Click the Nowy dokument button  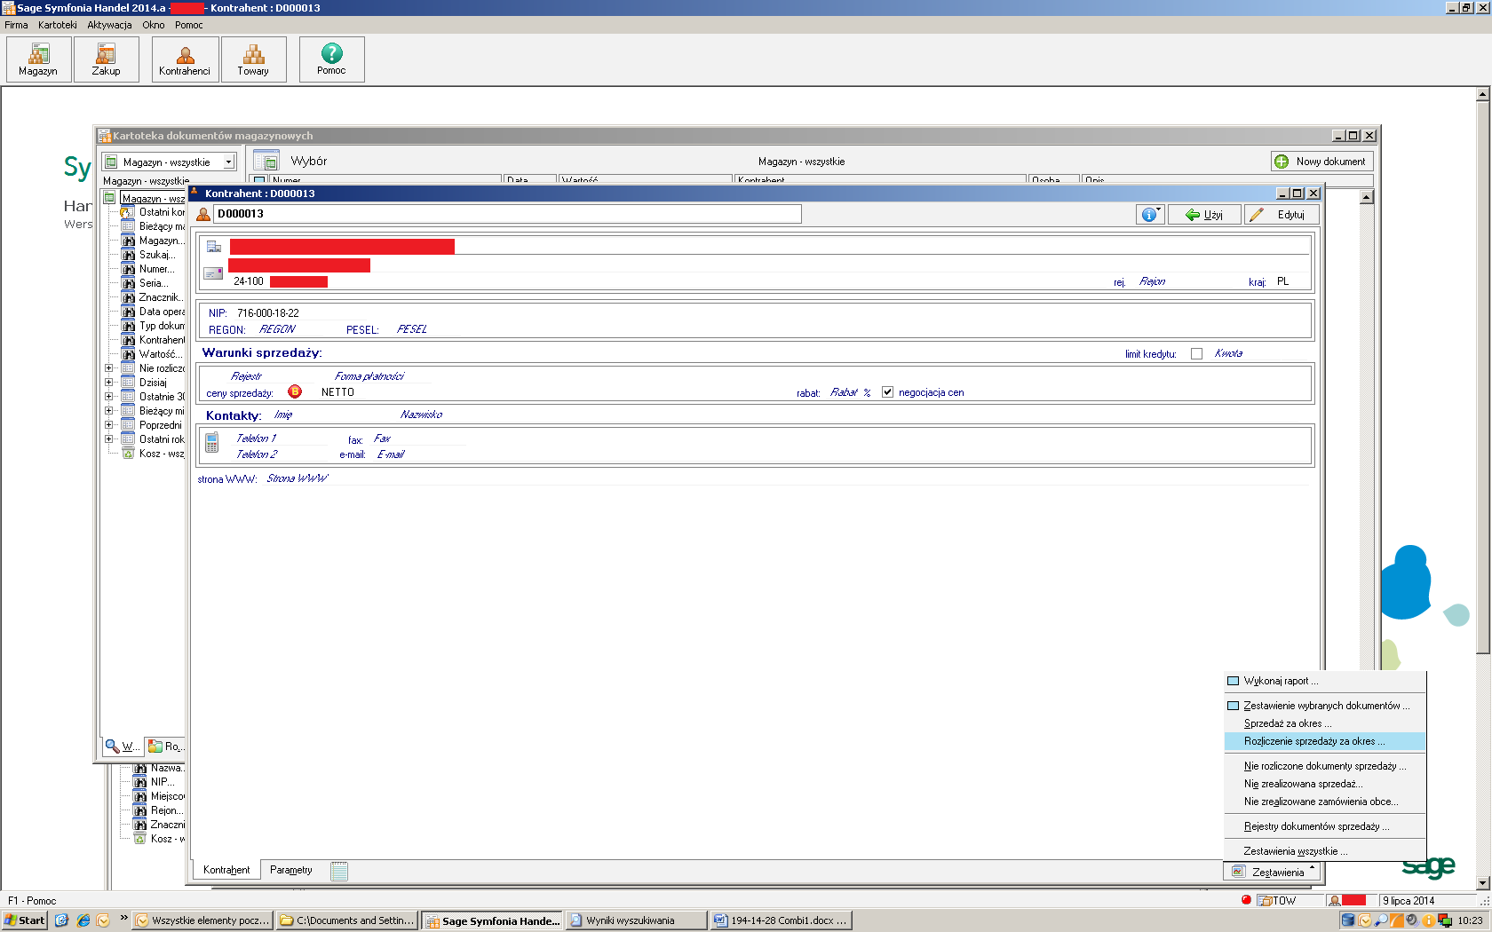click(1321, 162)
